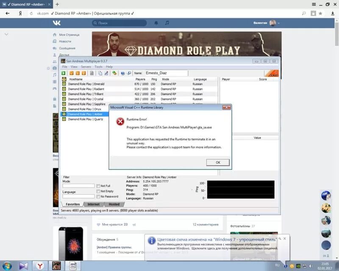Open the Windows Start orb
The height and width of the screenshot is (271, 339).
[7, 266]
